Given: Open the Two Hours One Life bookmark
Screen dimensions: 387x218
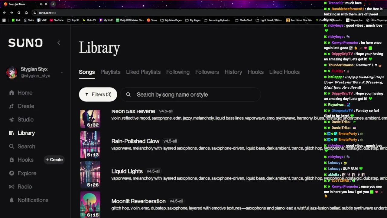Looking at the screenshot, I should (299, 20).
